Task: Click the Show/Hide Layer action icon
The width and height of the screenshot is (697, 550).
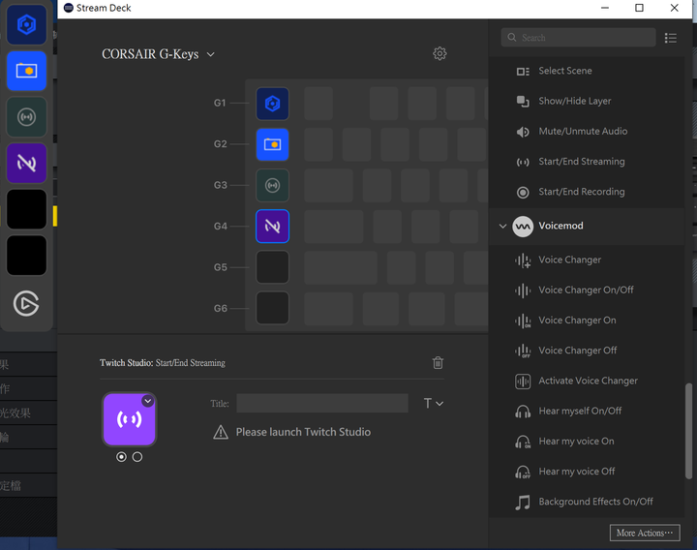Action: (523, 102)
